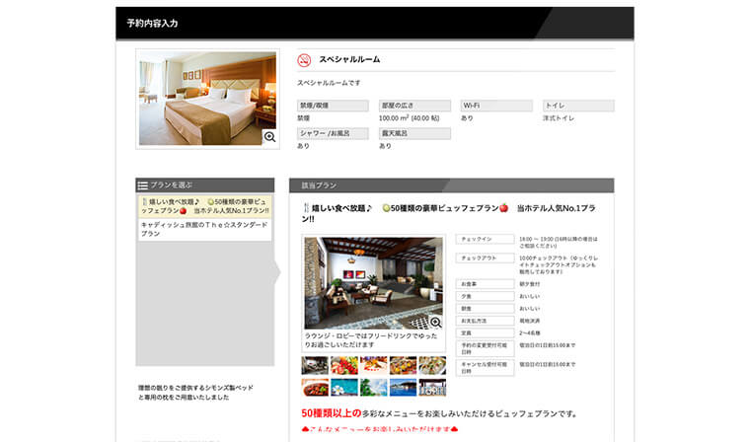
Task: Open the special room bedroom photo
Action: 207,98
